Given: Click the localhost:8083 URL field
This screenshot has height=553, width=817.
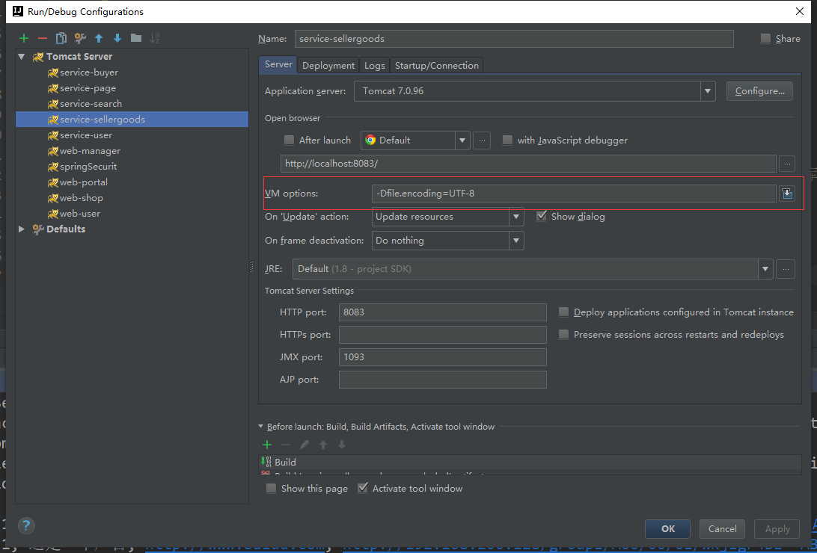Looking at the screenshot, I should [528, 164].
